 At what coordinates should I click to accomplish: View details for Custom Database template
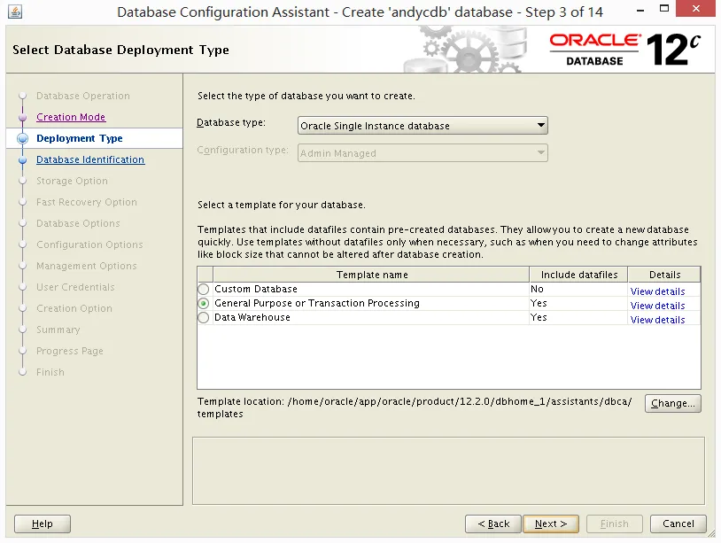(657, 291)
